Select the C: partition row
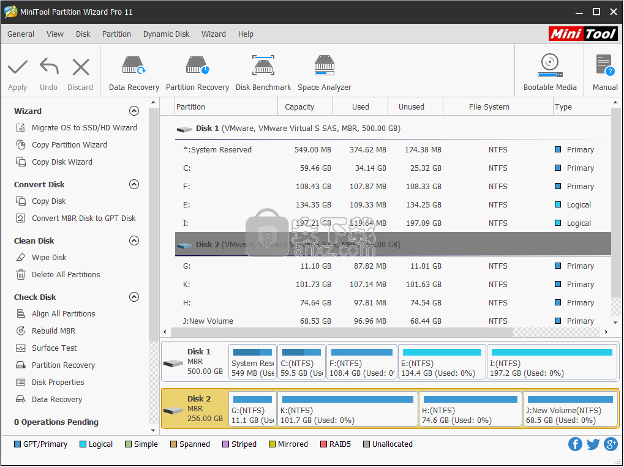This screenshot has height=467, width=624. [x=393, y=168]
